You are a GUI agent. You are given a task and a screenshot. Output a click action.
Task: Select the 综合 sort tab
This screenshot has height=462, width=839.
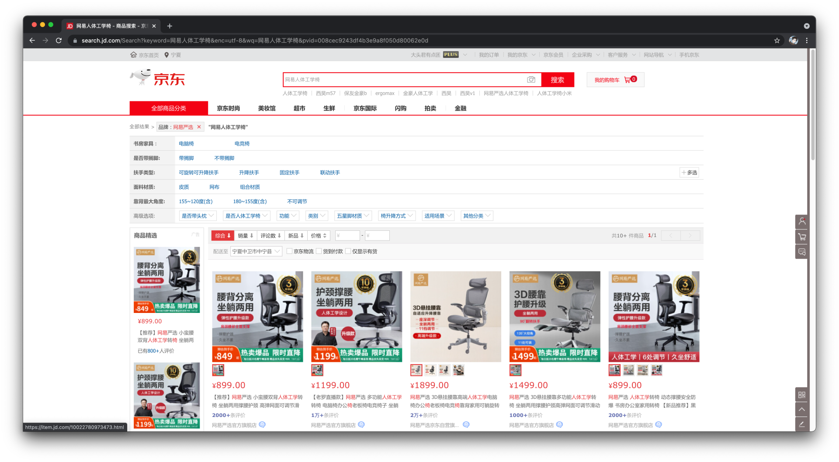pos(223,236)
